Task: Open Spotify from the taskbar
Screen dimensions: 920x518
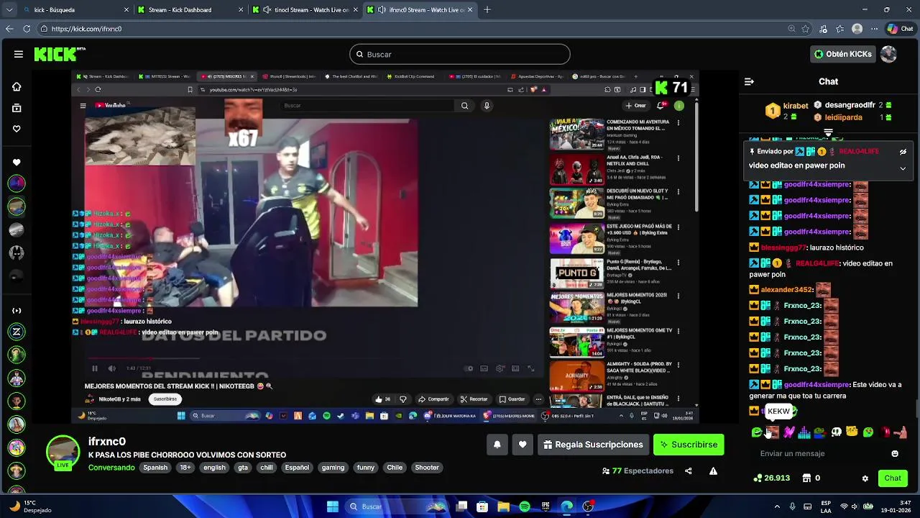Action: (x=525, y=506)
